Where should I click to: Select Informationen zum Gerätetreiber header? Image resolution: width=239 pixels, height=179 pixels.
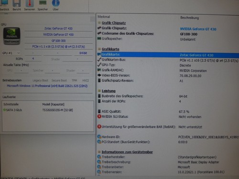click(x=127, y=152)
